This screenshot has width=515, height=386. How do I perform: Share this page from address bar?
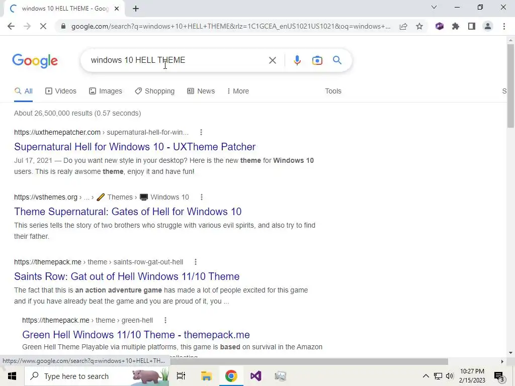(403, 26)
